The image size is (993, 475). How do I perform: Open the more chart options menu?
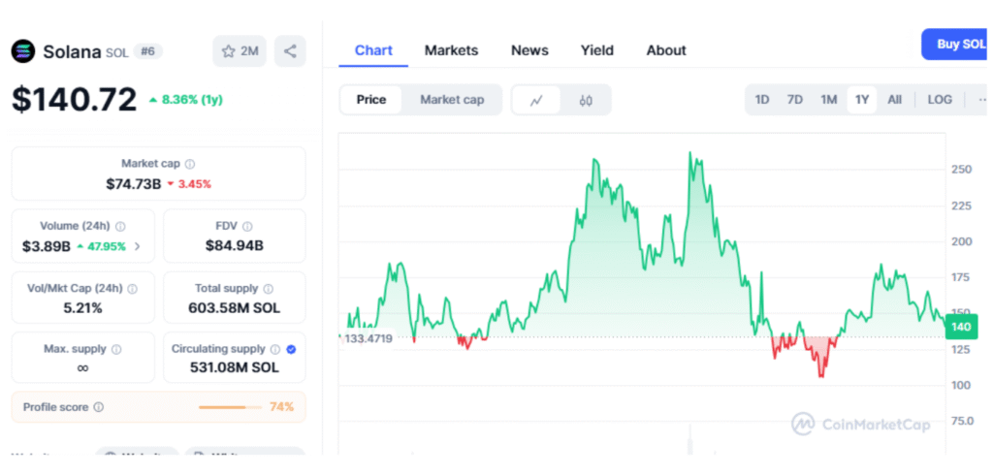tap(981, 100)
